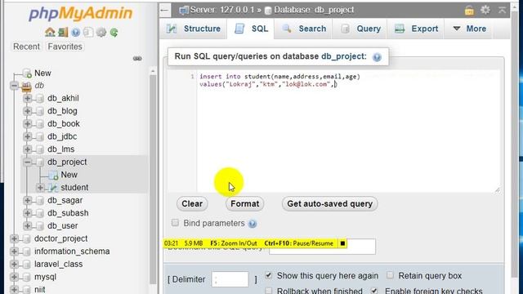Screen dimensions: 523x294
Task: Show the Favorites tables list
Action: tap(65, 47)
